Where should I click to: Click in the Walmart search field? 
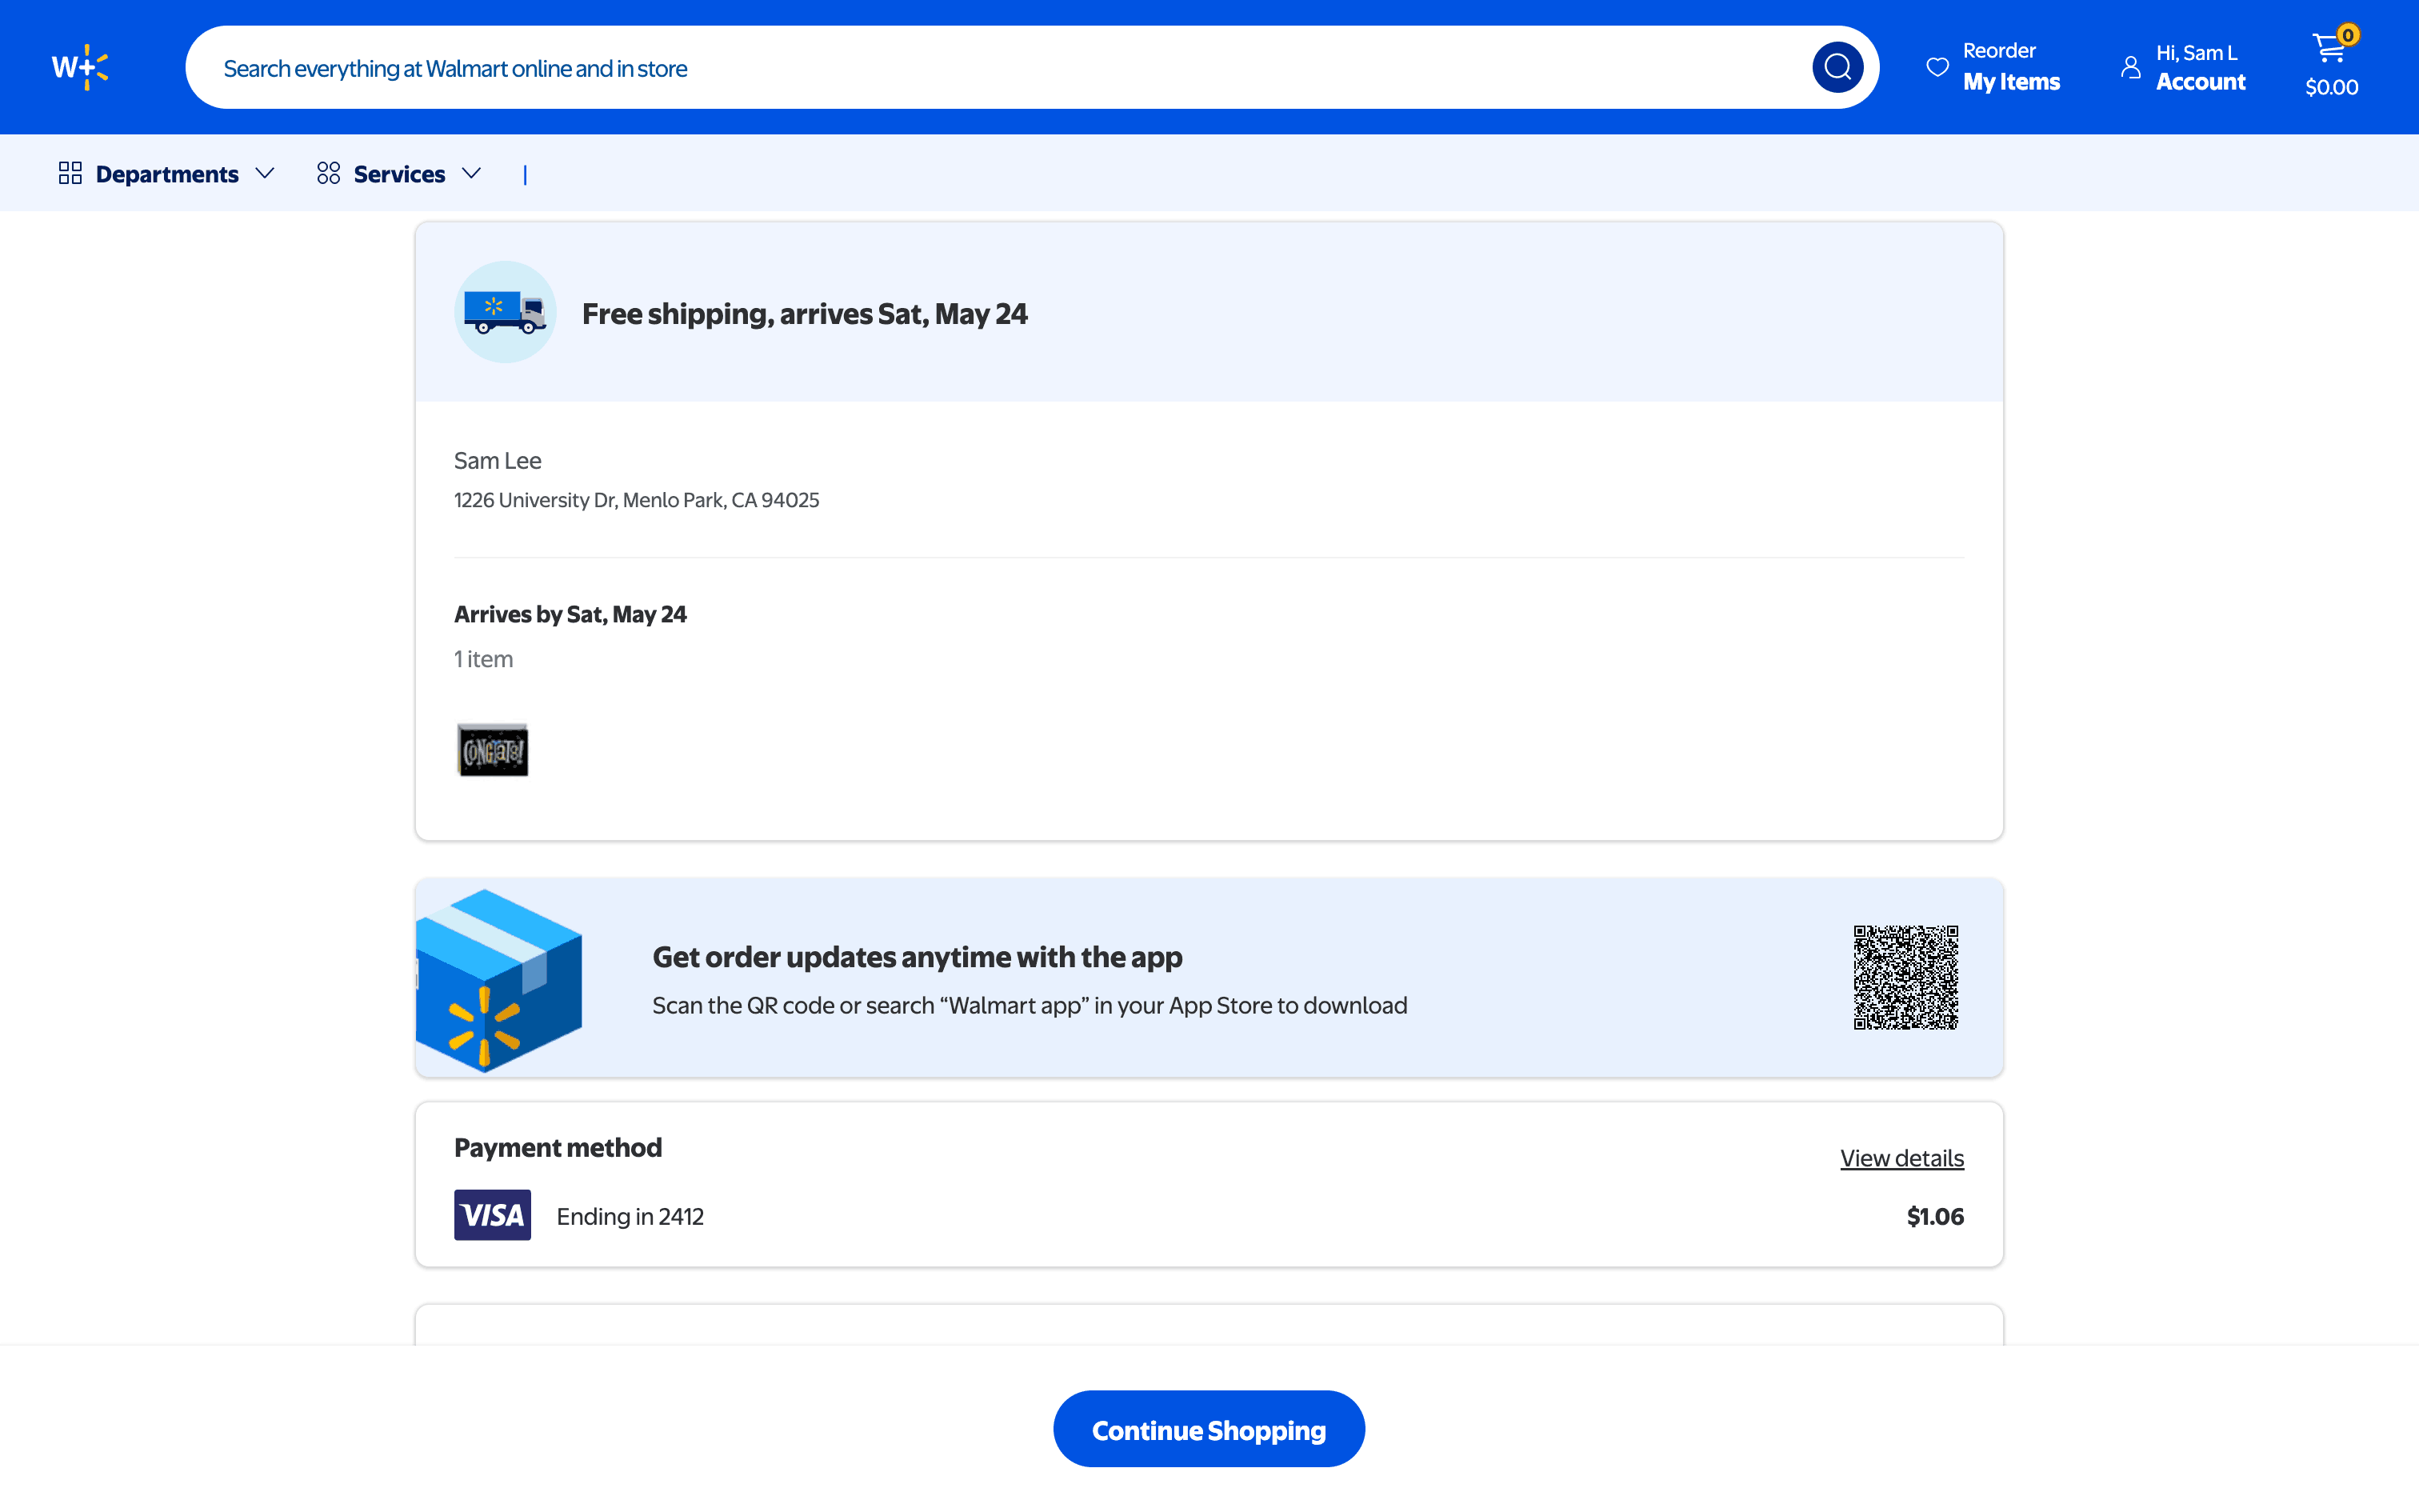point(1000,68)
